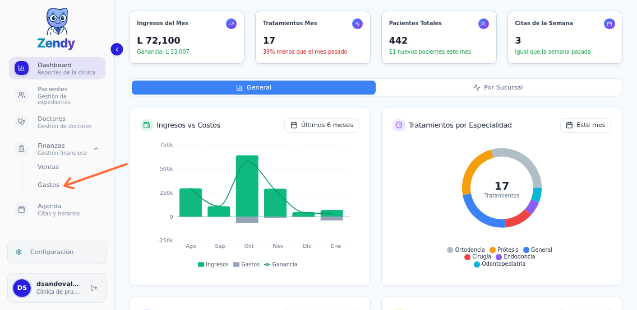Toggle Ingresos series in chart legend
637x310 pixels.
tap(213, 264)
